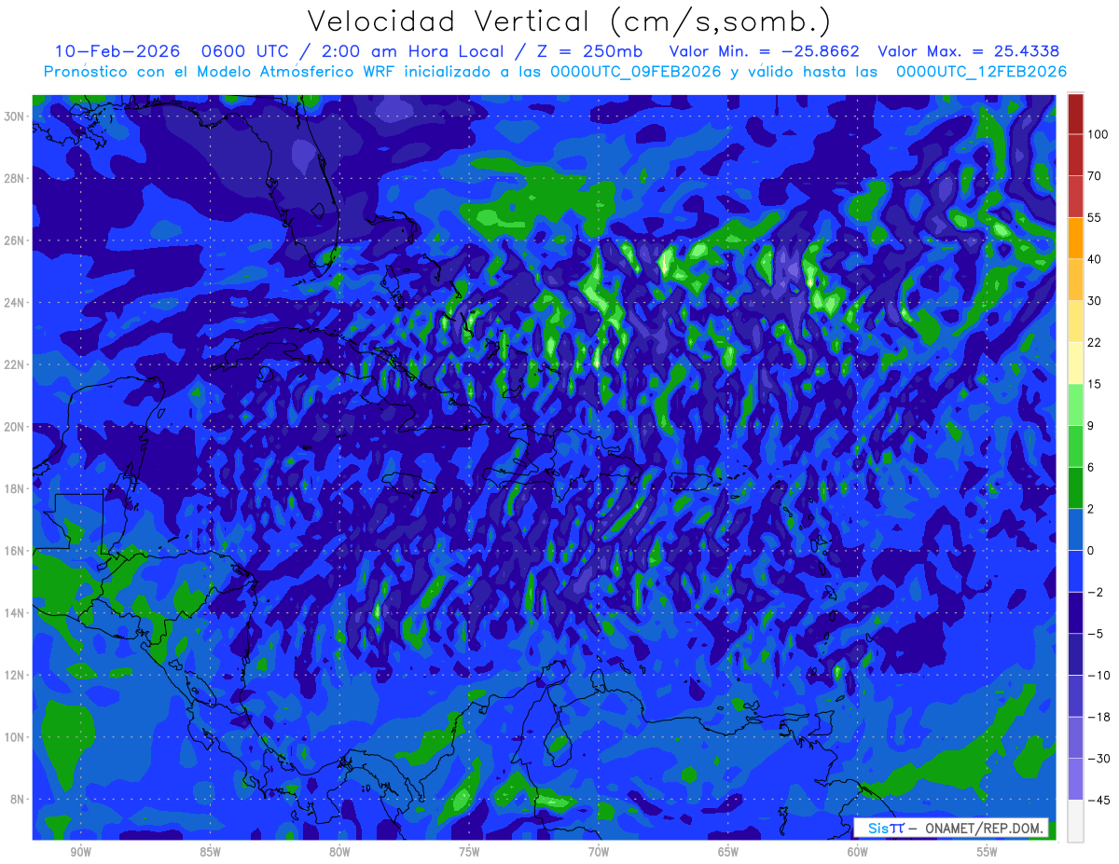Select the blue colorbar segment between 0 and 2
1119x864 pixels.
click(x=1075, y=529)
